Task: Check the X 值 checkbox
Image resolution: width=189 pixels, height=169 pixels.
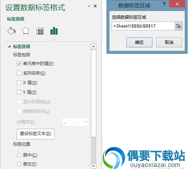Action: pyautogui.click(x=19, y=82)
